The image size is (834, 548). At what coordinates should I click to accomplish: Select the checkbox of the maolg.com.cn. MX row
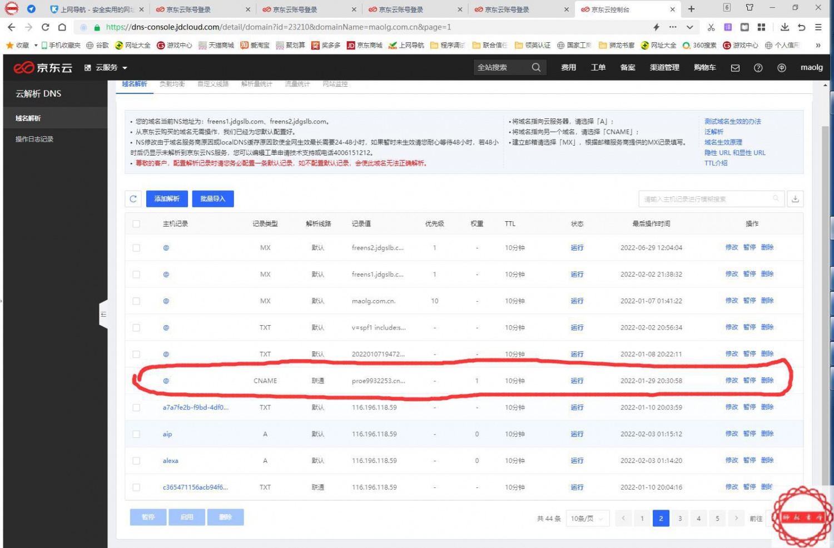pyautogui.click(x=136, y=301)
